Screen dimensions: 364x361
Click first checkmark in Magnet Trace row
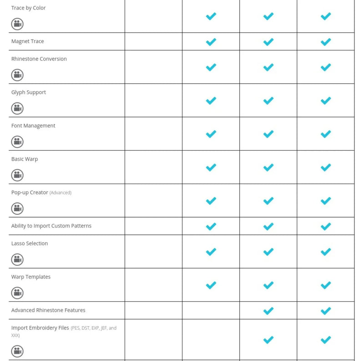[x=211, y=42]
